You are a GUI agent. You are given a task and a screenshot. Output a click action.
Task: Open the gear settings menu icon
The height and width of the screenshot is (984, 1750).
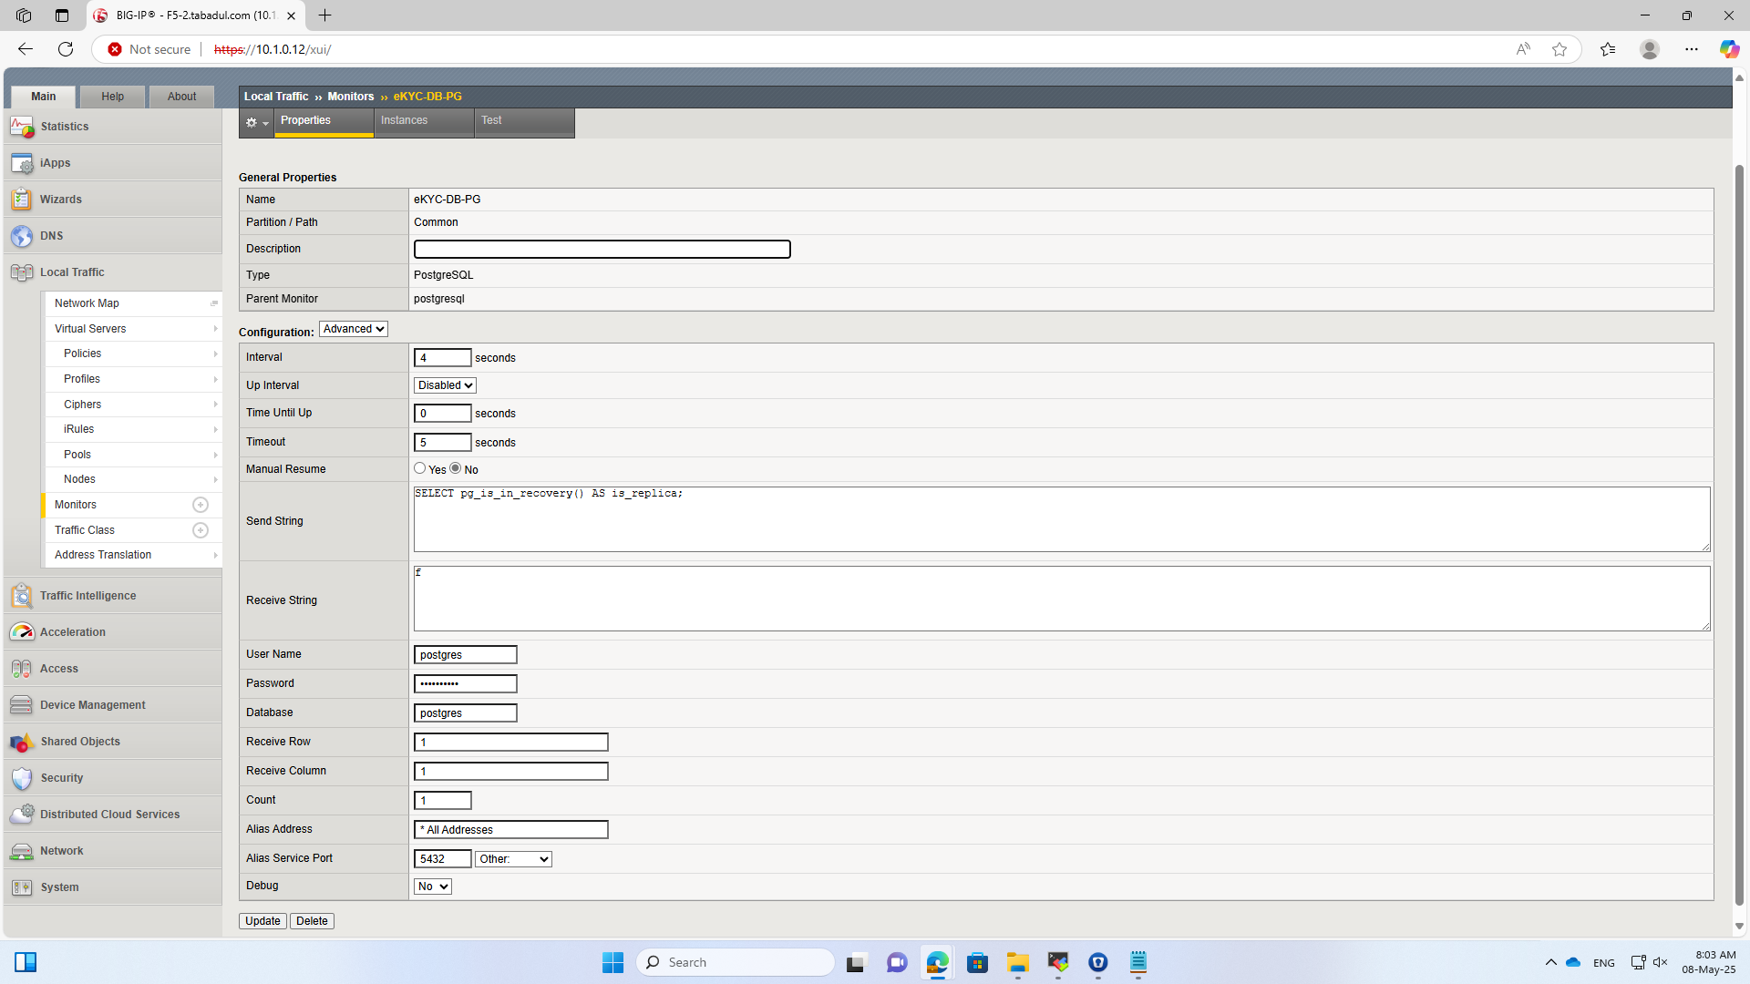pos(256,122)
